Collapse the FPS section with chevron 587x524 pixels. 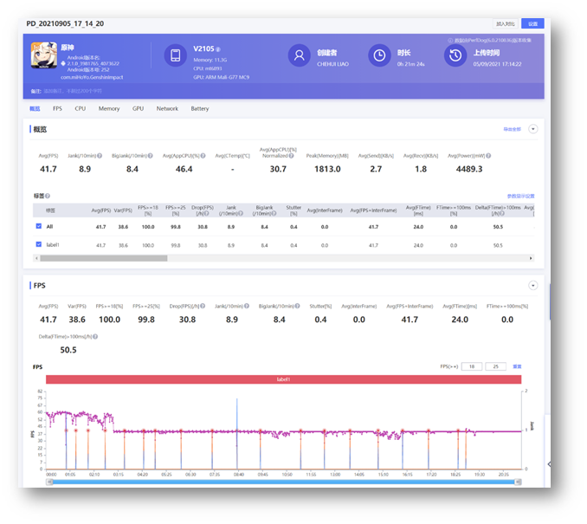tap(533, 285)
